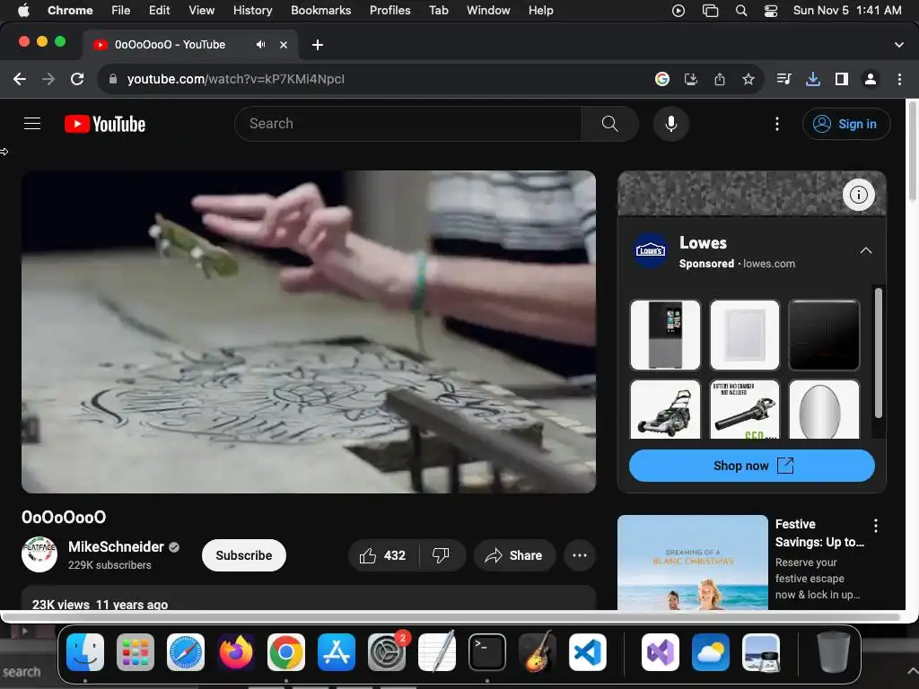Open more actions ellipsis under video
The height and width of the screenshot is (689, 919).
580,555
